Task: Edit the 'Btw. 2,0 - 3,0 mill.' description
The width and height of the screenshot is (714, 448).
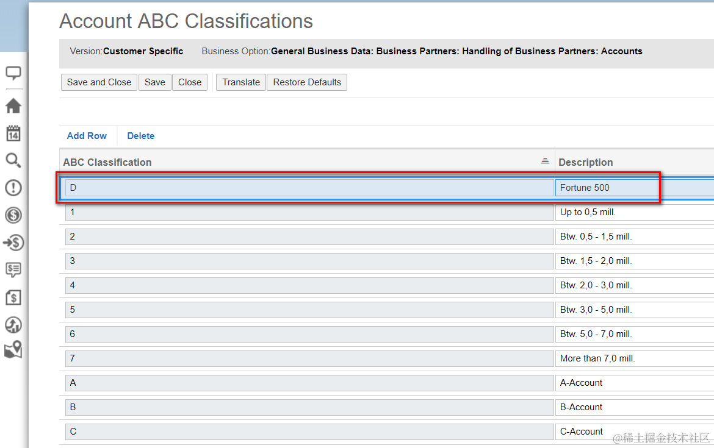Action: point(634,285)
